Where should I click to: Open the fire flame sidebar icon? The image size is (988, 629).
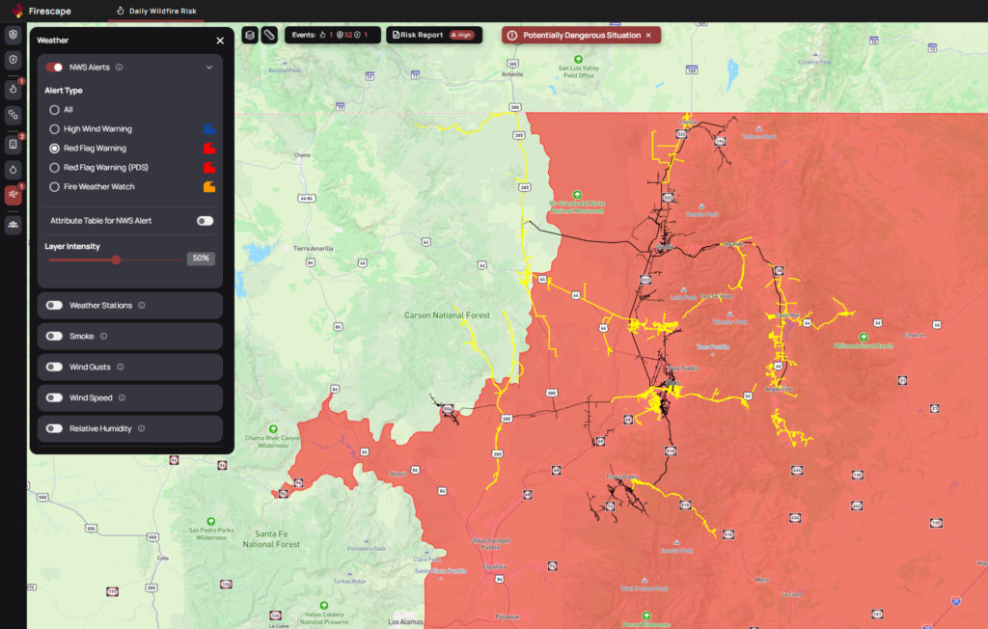(14, 89)
